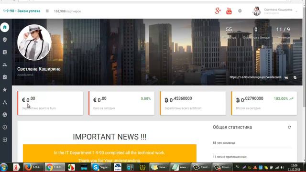Click the IMPORTANT NEWS !!! heading
The width and height of the screenshot is (306, 172).
pyautogui.click(x=109, y=137)
